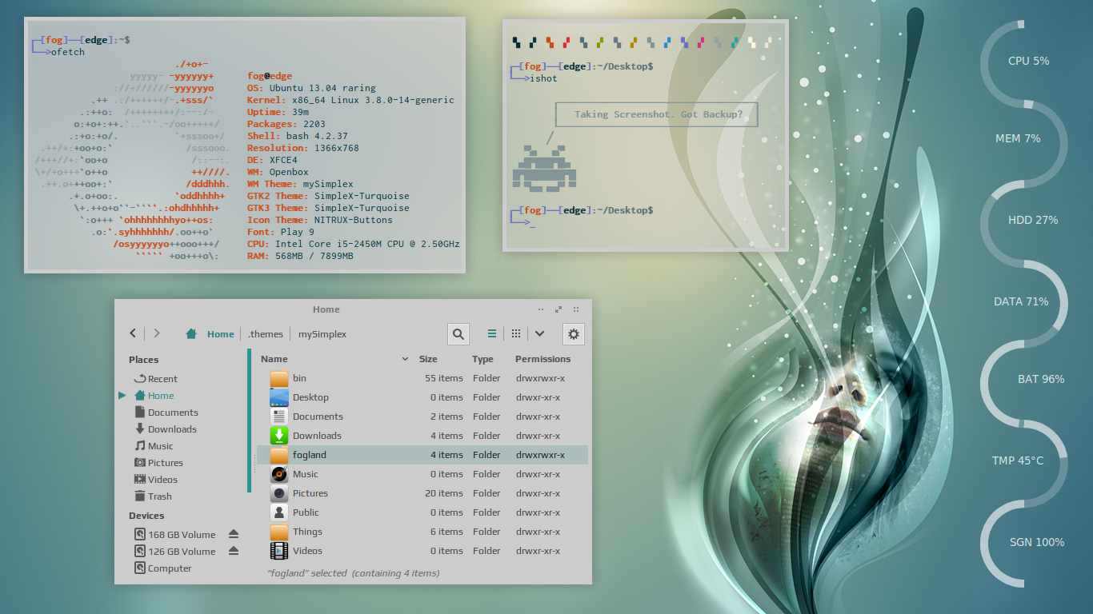Go back with the left arrow icon

click(133, 333)
